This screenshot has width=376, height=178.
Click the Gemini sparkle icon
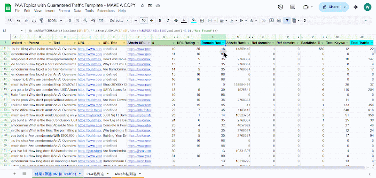[356, 7]
